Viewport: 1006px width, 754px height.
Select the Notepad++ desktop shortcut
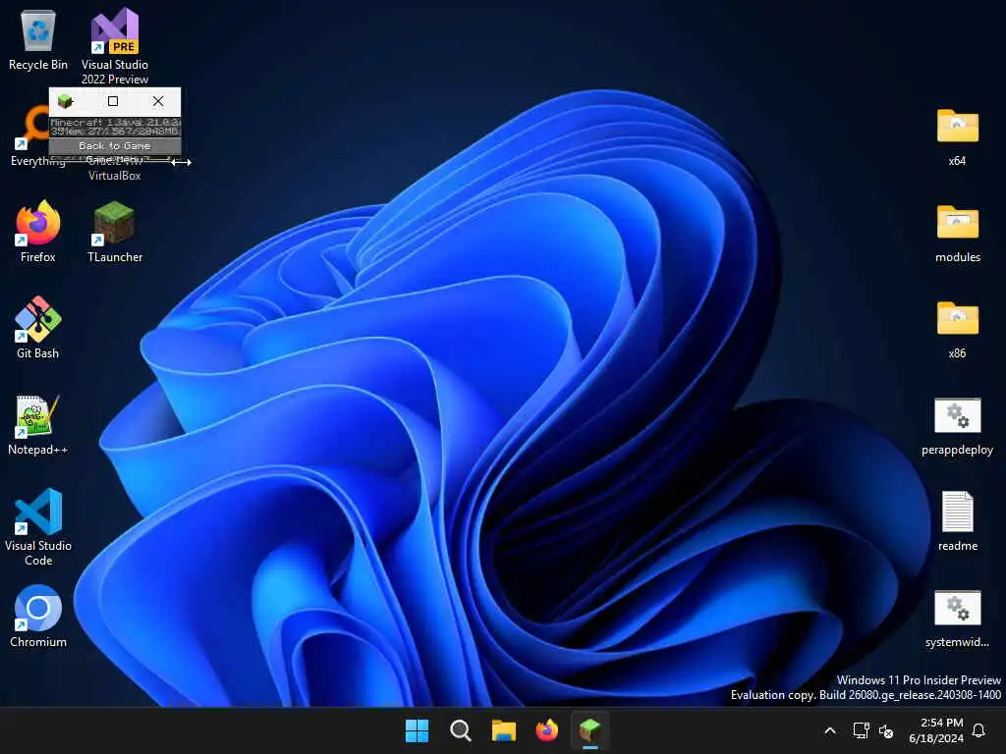(x=38, y=424)
